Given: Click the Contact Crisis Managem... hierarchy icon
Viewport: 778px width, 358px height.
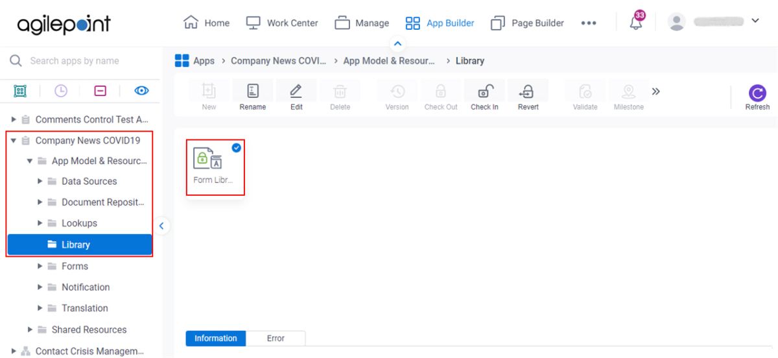Looking at the screenshot, I should coord(26,351).
